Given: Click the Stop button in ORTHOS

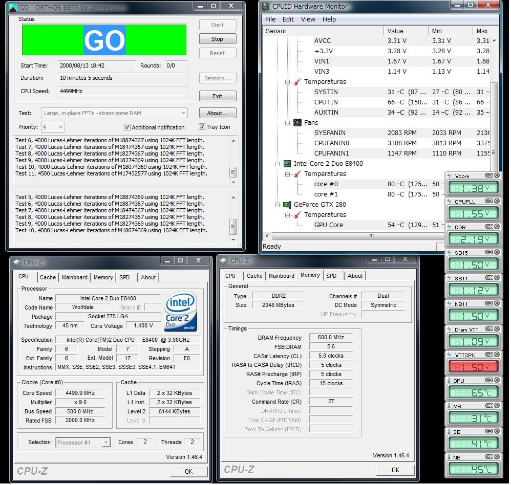Looking at the screenshot, I should [218, 39].
